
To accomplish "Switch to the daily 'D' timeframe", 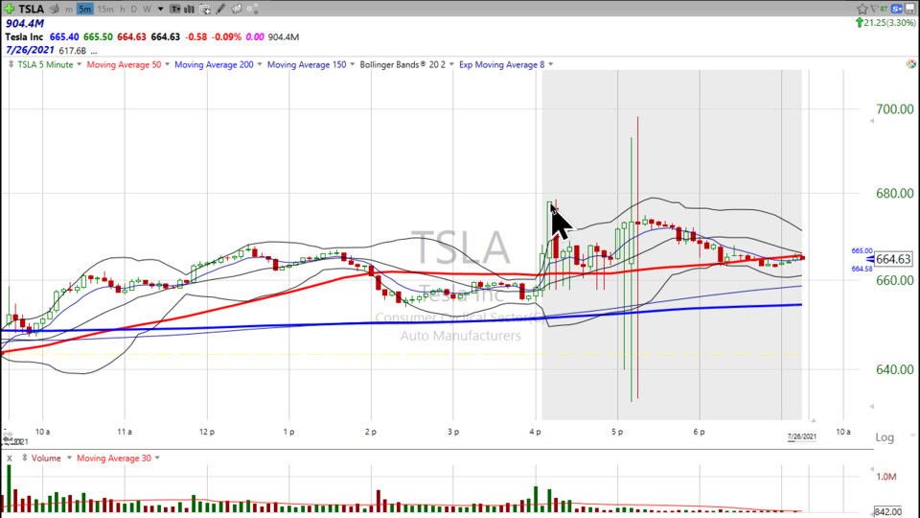I will [x=134, y=10].
